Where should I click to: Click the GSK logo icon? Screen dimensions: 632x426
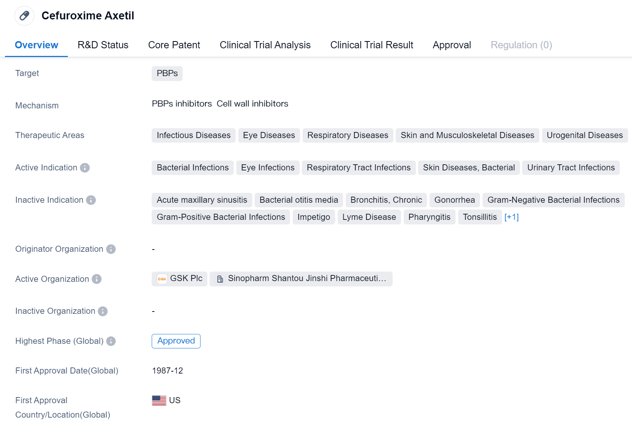[x=162, y=279]
